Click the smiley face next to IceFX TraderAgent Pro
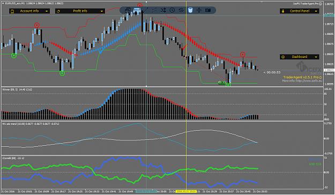 coord(321,4)
